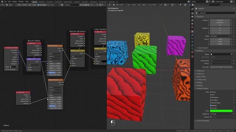Open the Object Data tab icon
The height and width of the screenshot is (132, 236).
[x=192, y=49]
